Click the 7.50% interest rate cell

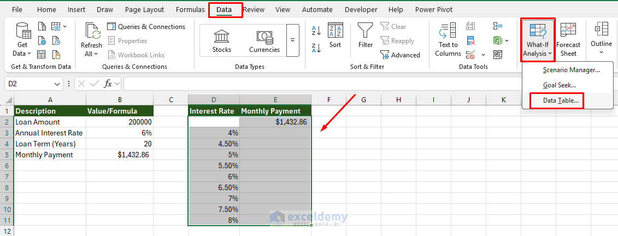click(x=214, y=209)
